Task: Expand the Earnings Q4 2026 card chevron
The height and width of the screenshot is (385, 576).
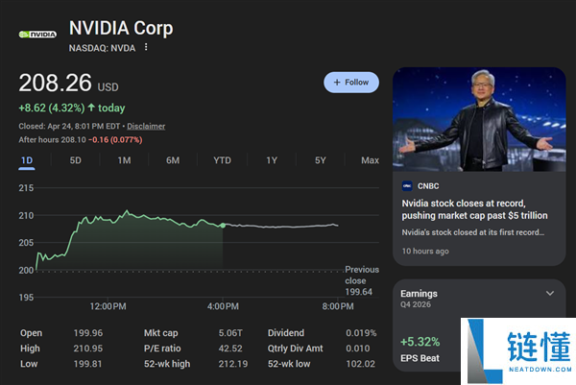Action: tap(550, 293)
